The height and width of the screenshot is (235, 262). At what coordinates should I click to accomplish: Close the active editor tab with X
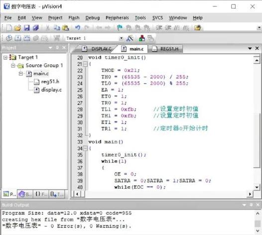[x=257, y=48]
